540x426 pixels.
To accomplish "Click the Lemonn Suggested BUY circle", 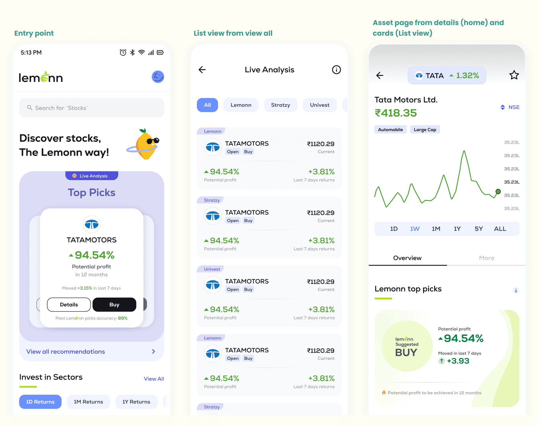I will [407, 346].
